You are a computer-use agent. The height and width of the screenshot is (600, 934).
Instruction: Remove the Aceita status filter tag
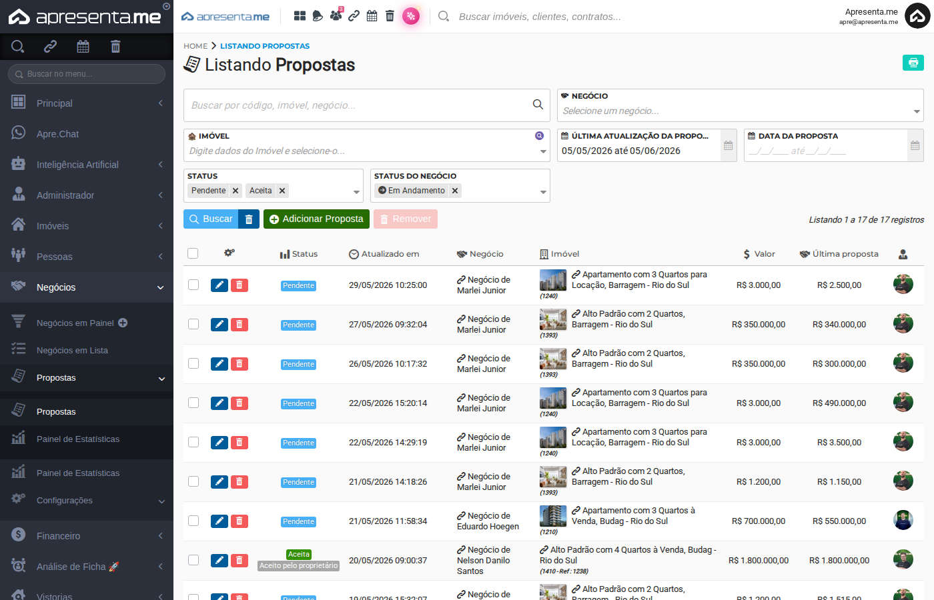point(282,191)
